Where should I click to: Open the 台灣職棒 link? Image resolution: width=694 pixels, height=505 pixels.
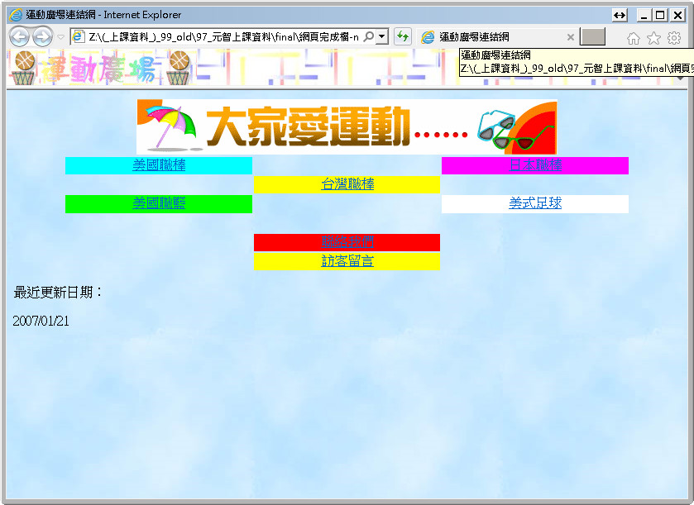click(347, 184)
